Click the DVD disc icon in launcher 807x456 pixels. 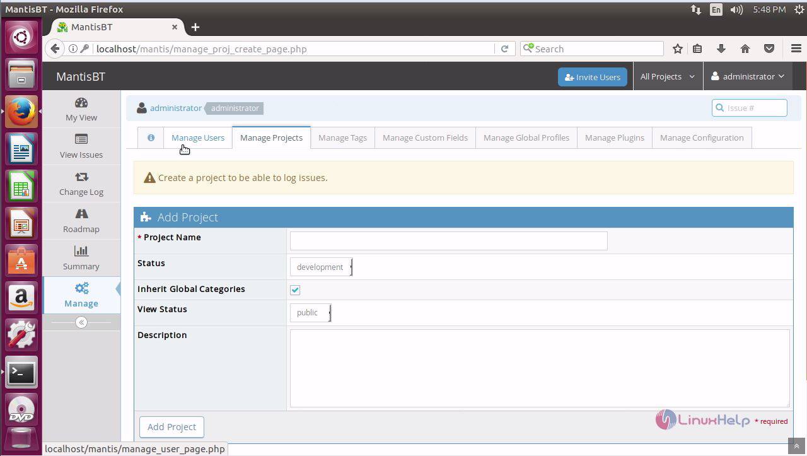[21, 410]
